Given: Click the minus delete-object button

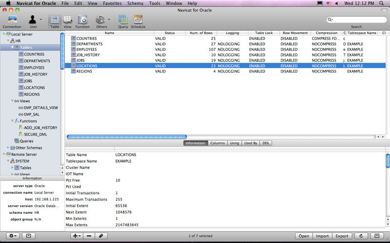Looking at the screenshot, I should tap(89, 236).
